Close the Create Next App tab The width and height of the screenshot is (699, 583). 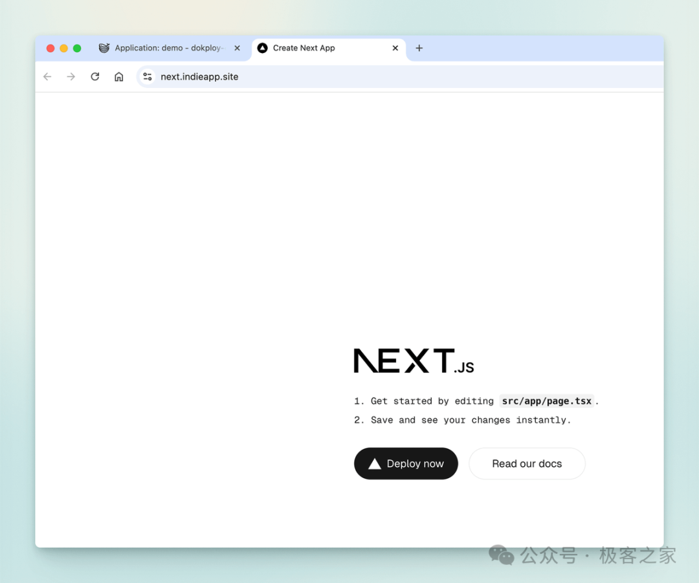click(395, 48)
